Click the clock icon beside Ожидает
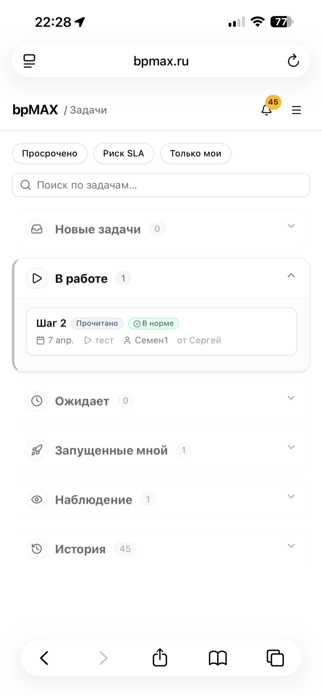 click(x=37, y=401)
